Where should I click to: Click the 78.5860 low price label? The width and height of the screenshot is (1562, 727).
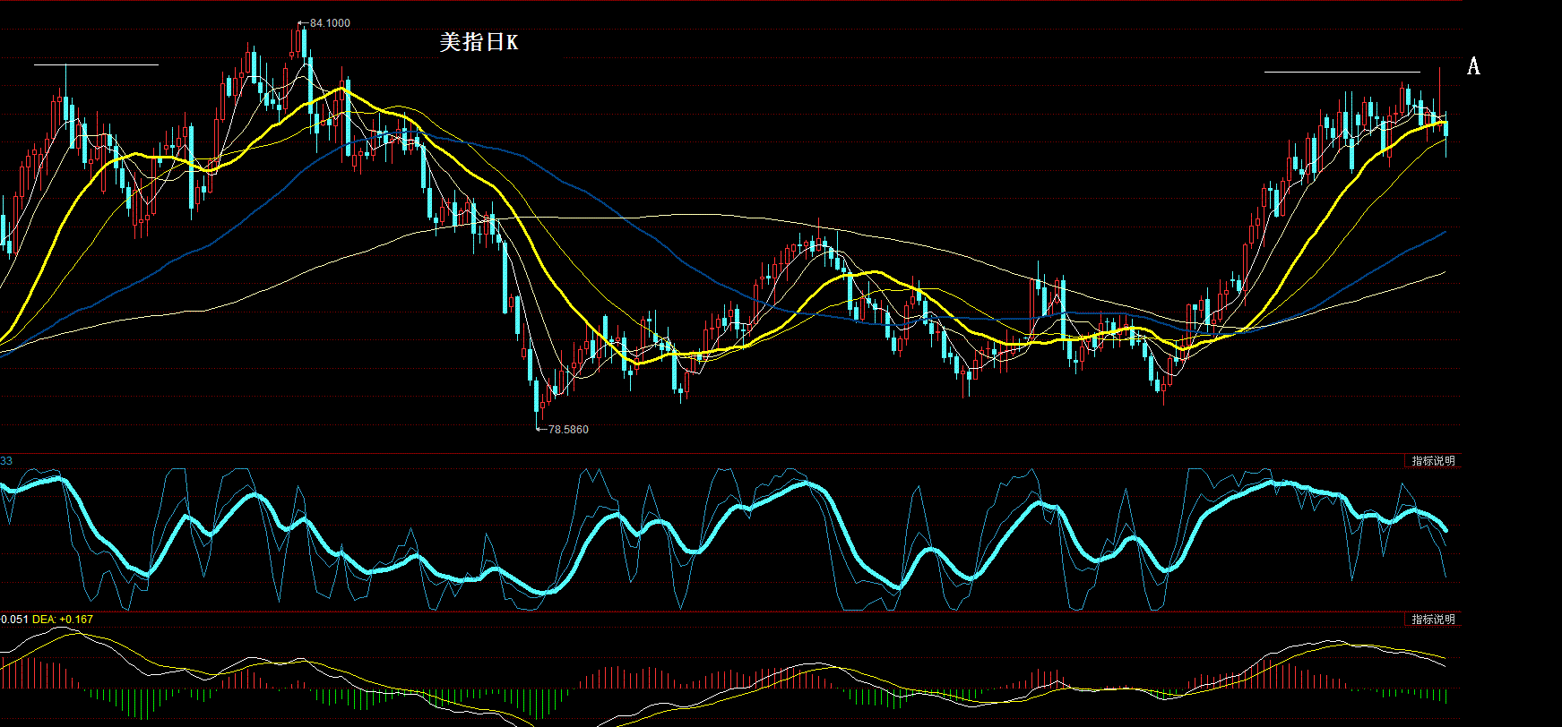pos(568,430)
